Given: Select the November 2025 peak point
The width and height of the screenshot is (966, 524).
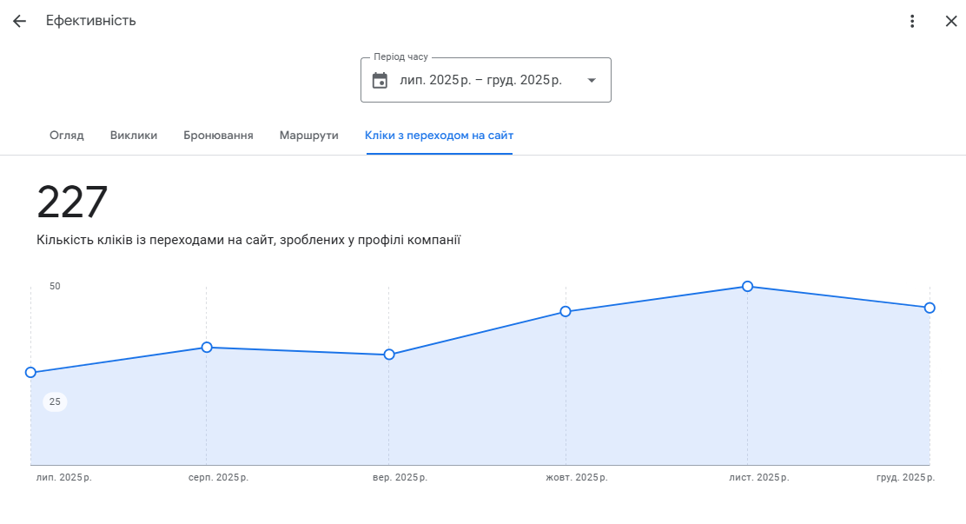Looking at the screenshot, I should [x=747, y=286].
